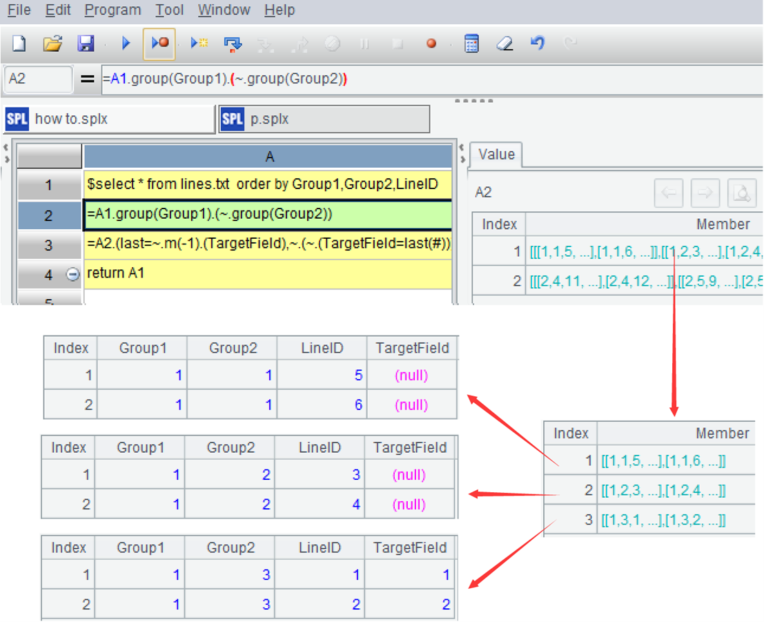Click the eraser clear icon
This screenshot has height=622, width=764.
505,43
